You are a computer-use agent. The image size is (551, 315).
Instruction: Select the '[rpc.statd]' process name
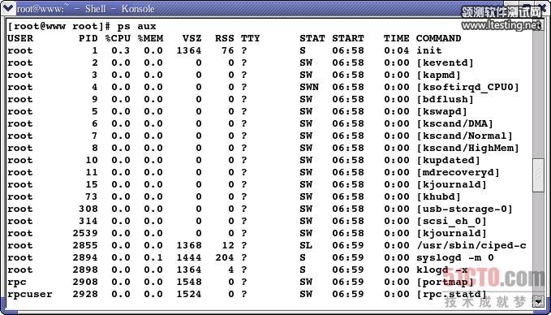click(451, 295)
